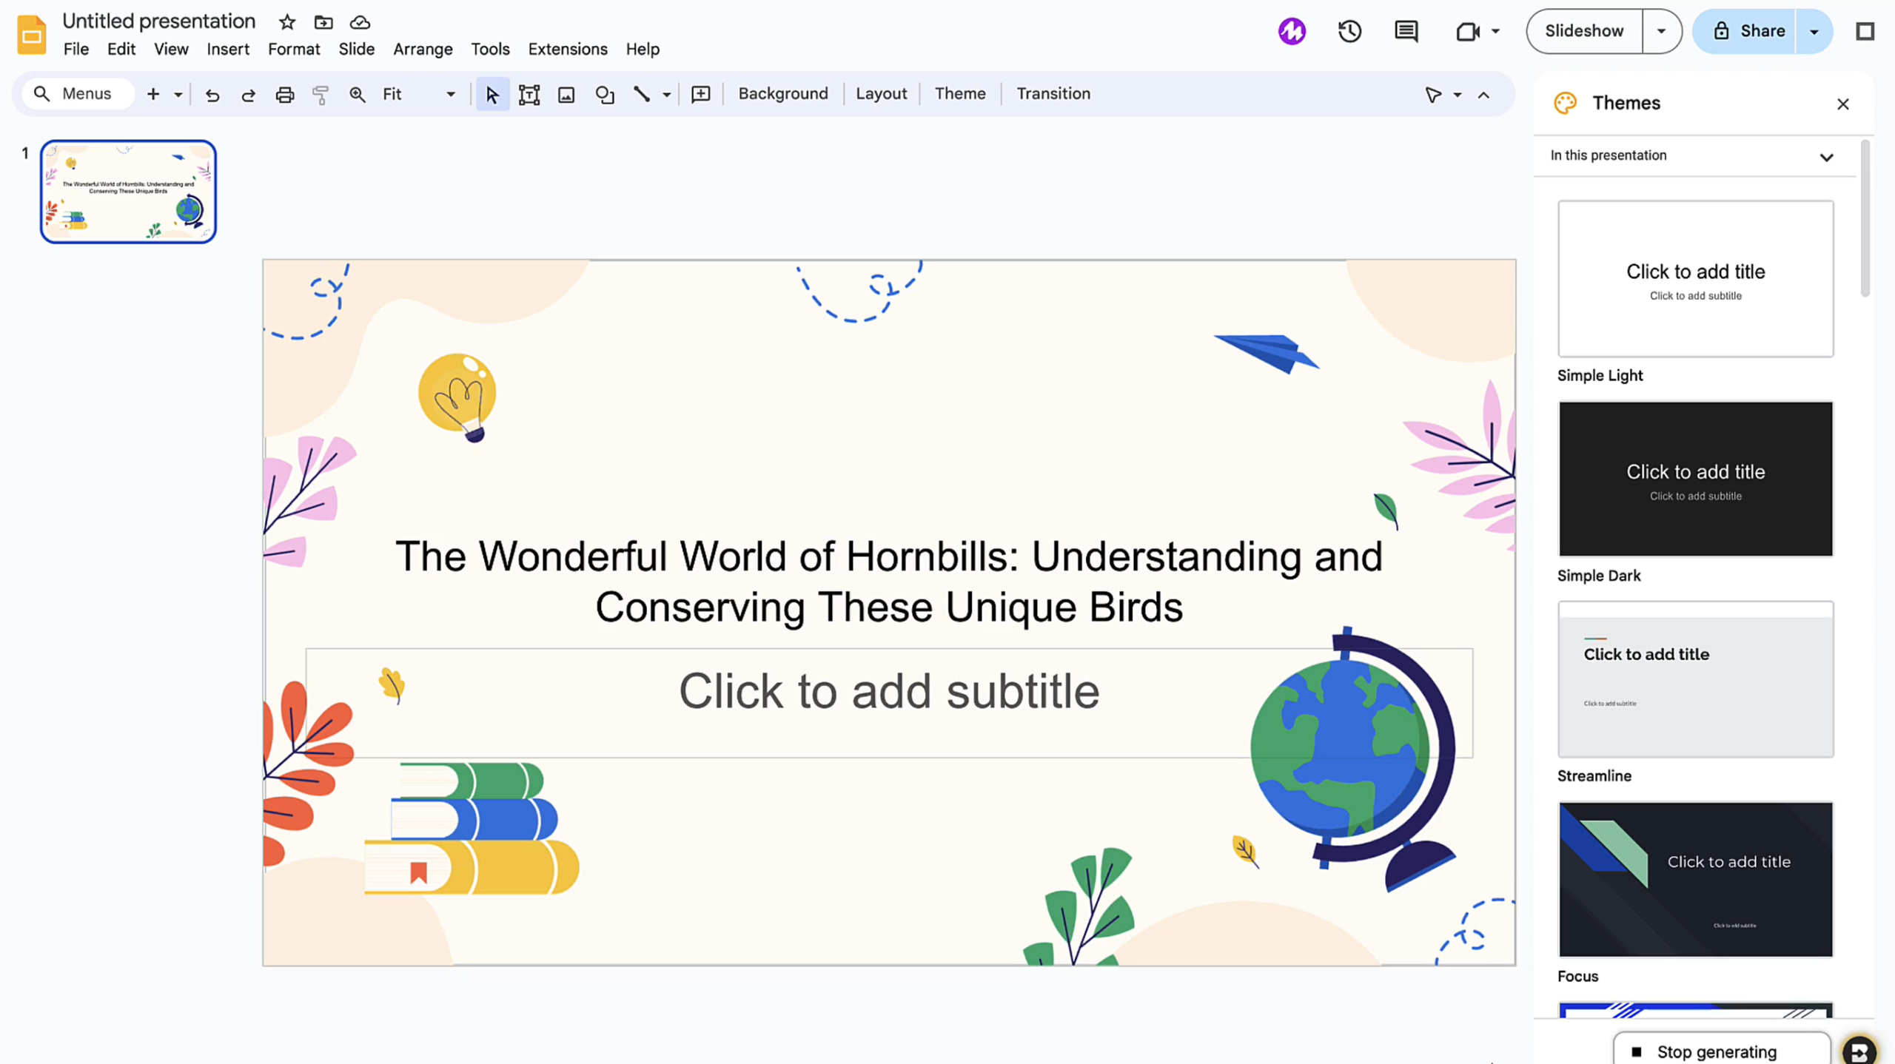This screenshot has width=1895, height=1064.
Task: Expand the Slideshow options arrow
Action: (x=1661, y=31)
